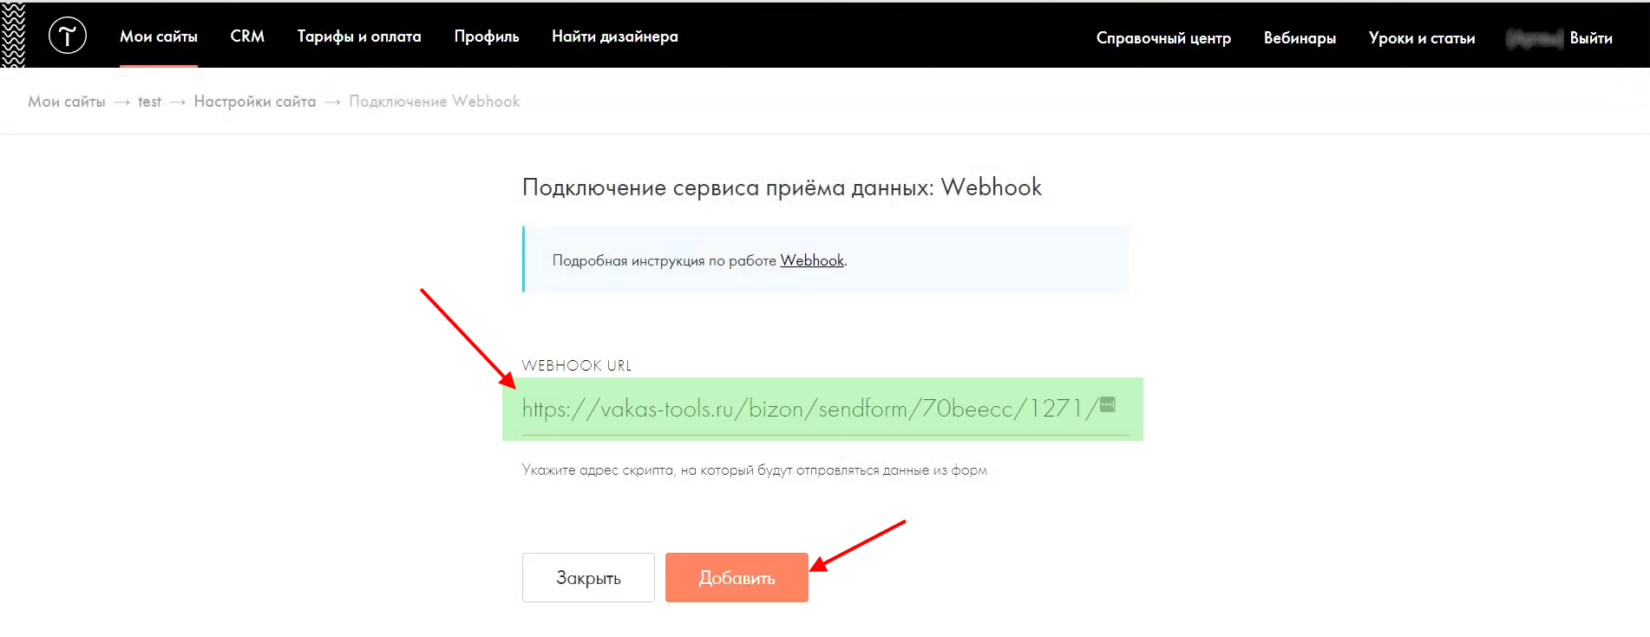Return to Настройки сайта via the breadcrumb
1650x637 pixels.
255,102
